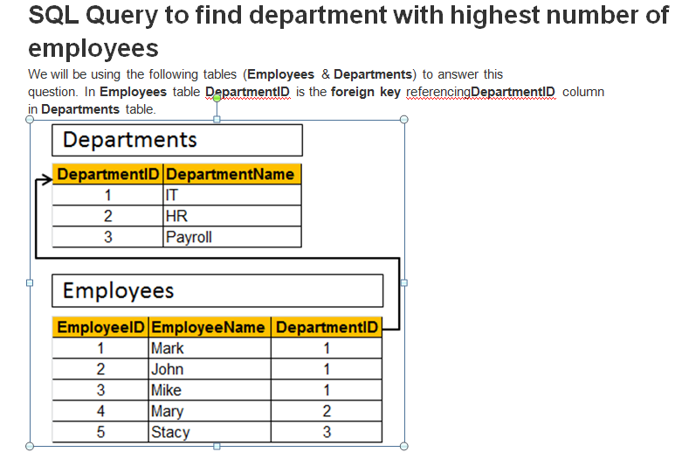Click EmployeeID 2 in John's row
Screen dimensions: 689x459
tap(100, 369)
